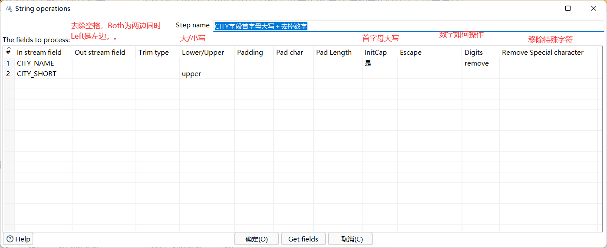Click the String operations window icon
The image size is (607, 248).
[x=9, y=9]
